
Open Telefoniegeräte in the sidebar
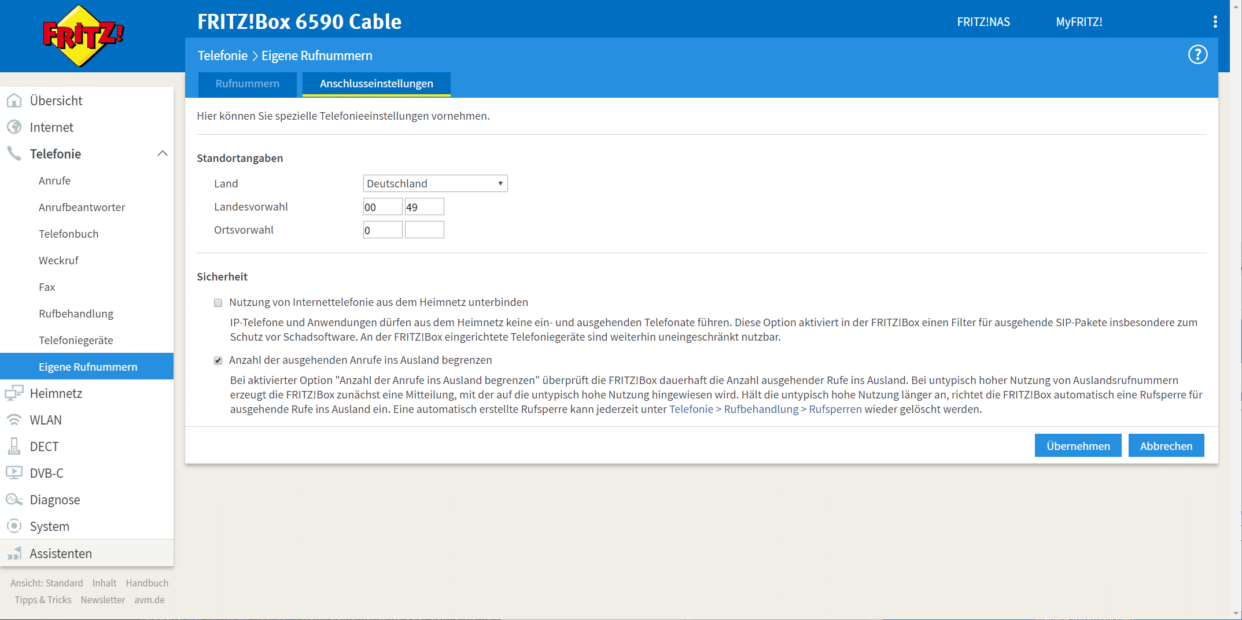[76, 340]
